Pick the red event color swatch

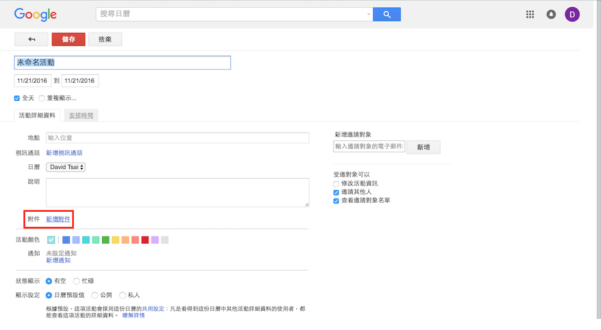click(145, 240)
